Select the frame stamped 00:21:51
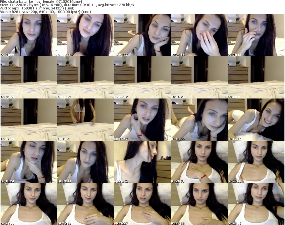Screen dimensions: 285x225 click(x=199, y=162)
